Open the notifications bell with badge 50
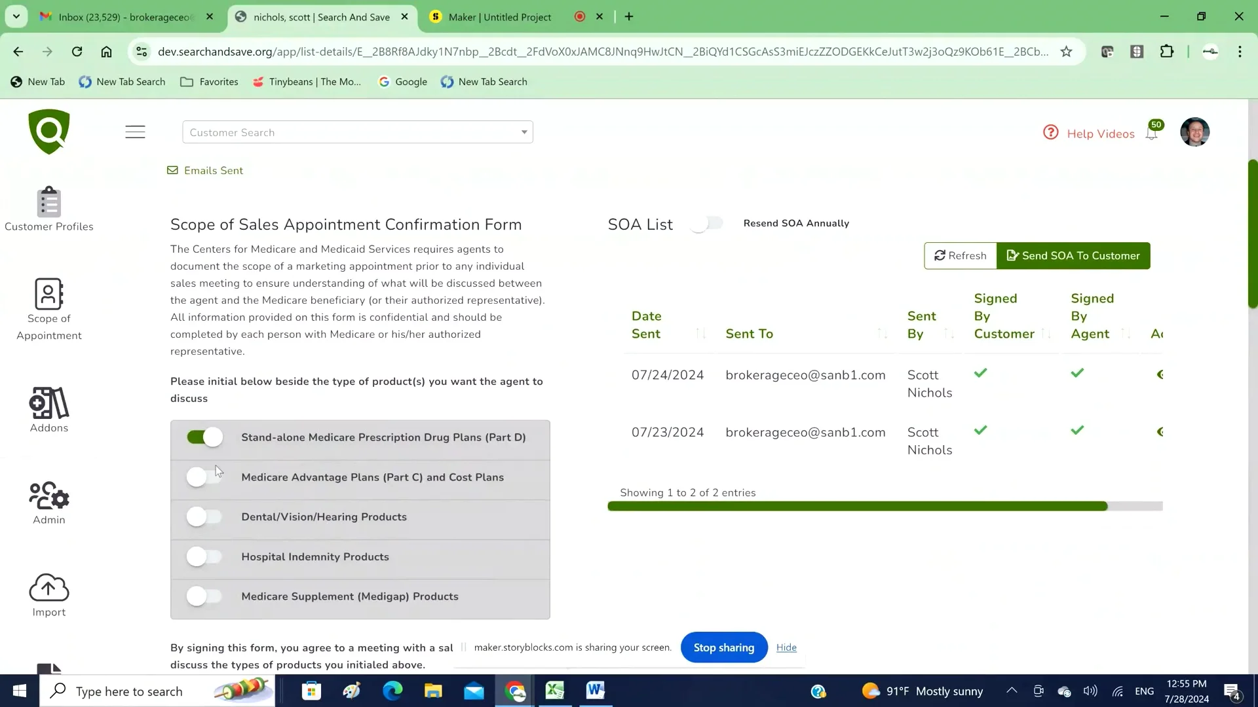The image size is (1258, 707). pos(1152,133)
